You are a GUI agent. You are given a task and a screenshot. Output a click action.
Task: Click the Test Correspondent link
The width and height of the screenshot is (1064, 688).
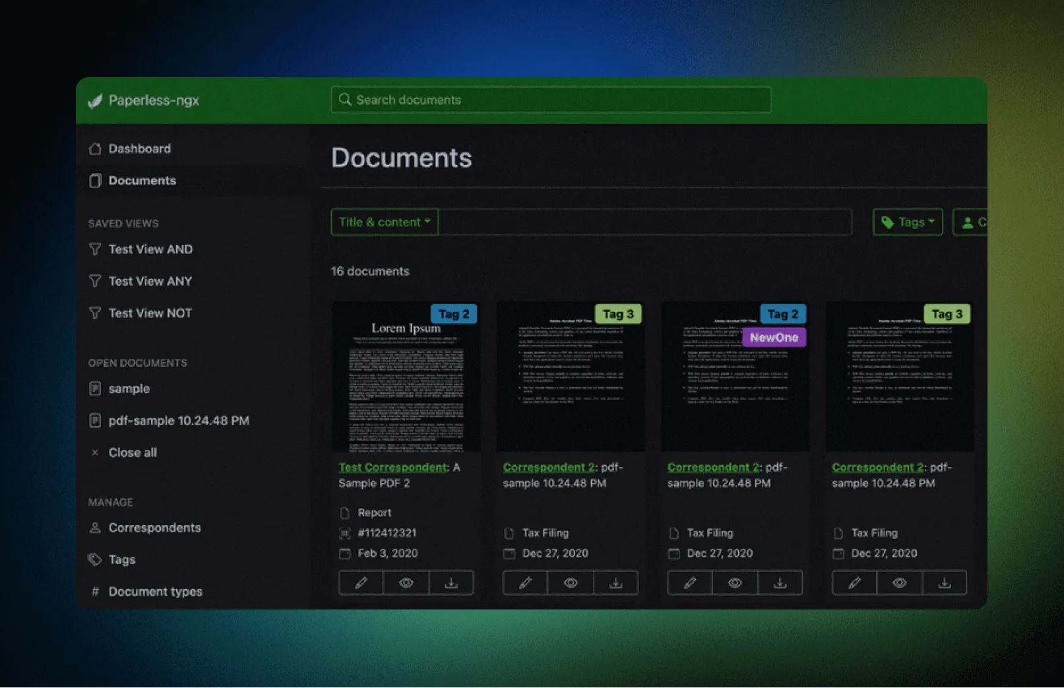(x=393, y=467)
